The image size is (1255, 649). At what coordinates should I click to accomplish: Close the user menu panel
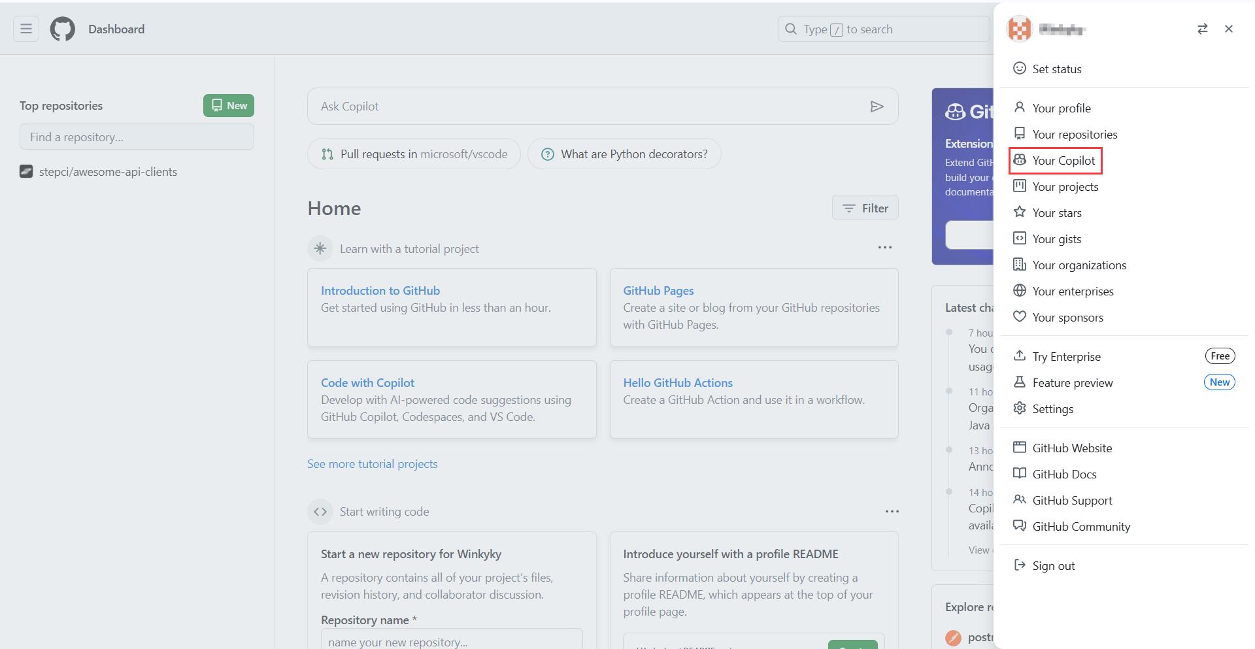[x=1229, y=29]
